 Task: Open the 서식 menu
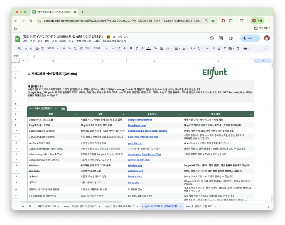point(54,41)
